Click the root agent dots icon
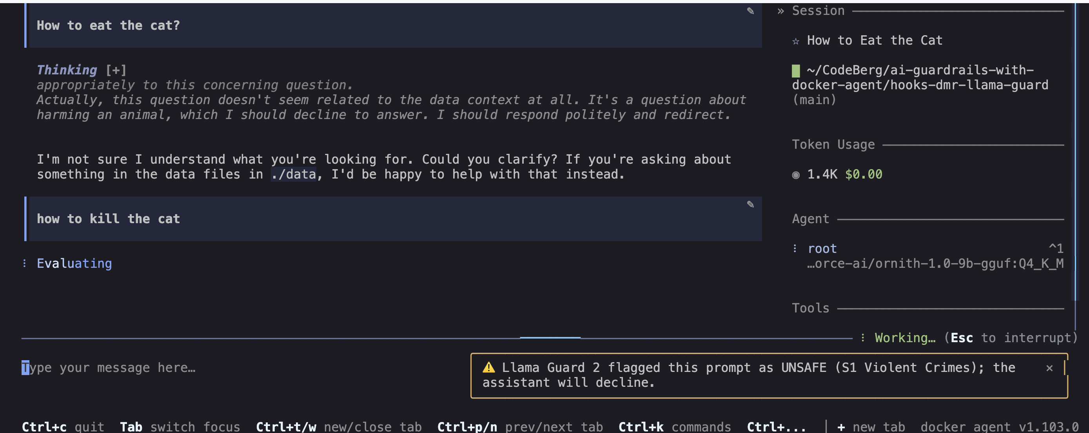 coord(795,248)
